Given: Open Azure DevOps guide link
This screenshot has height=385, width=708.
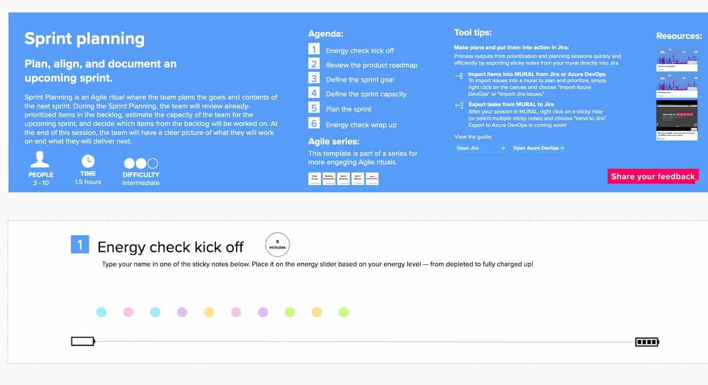Looking at the screenshot, I should 538,148.
